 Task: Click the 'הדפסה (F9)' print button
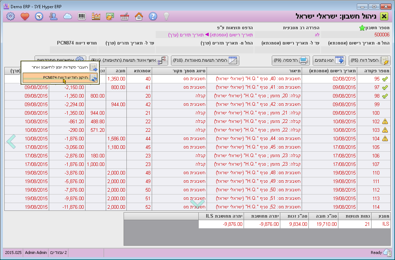291,61
